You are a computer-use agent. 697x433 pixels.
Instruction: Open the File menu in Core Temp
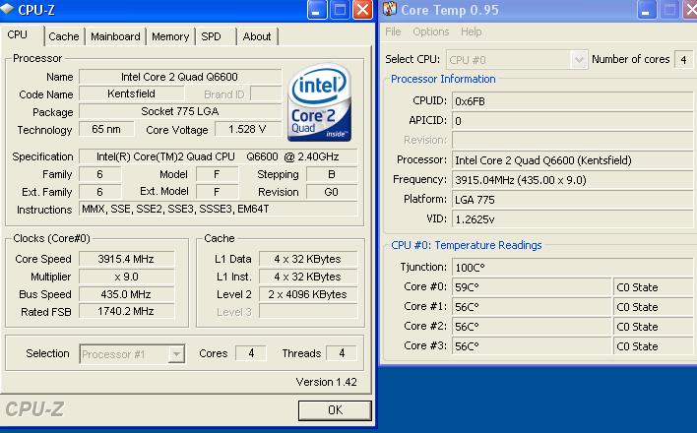tap(393, 32)
